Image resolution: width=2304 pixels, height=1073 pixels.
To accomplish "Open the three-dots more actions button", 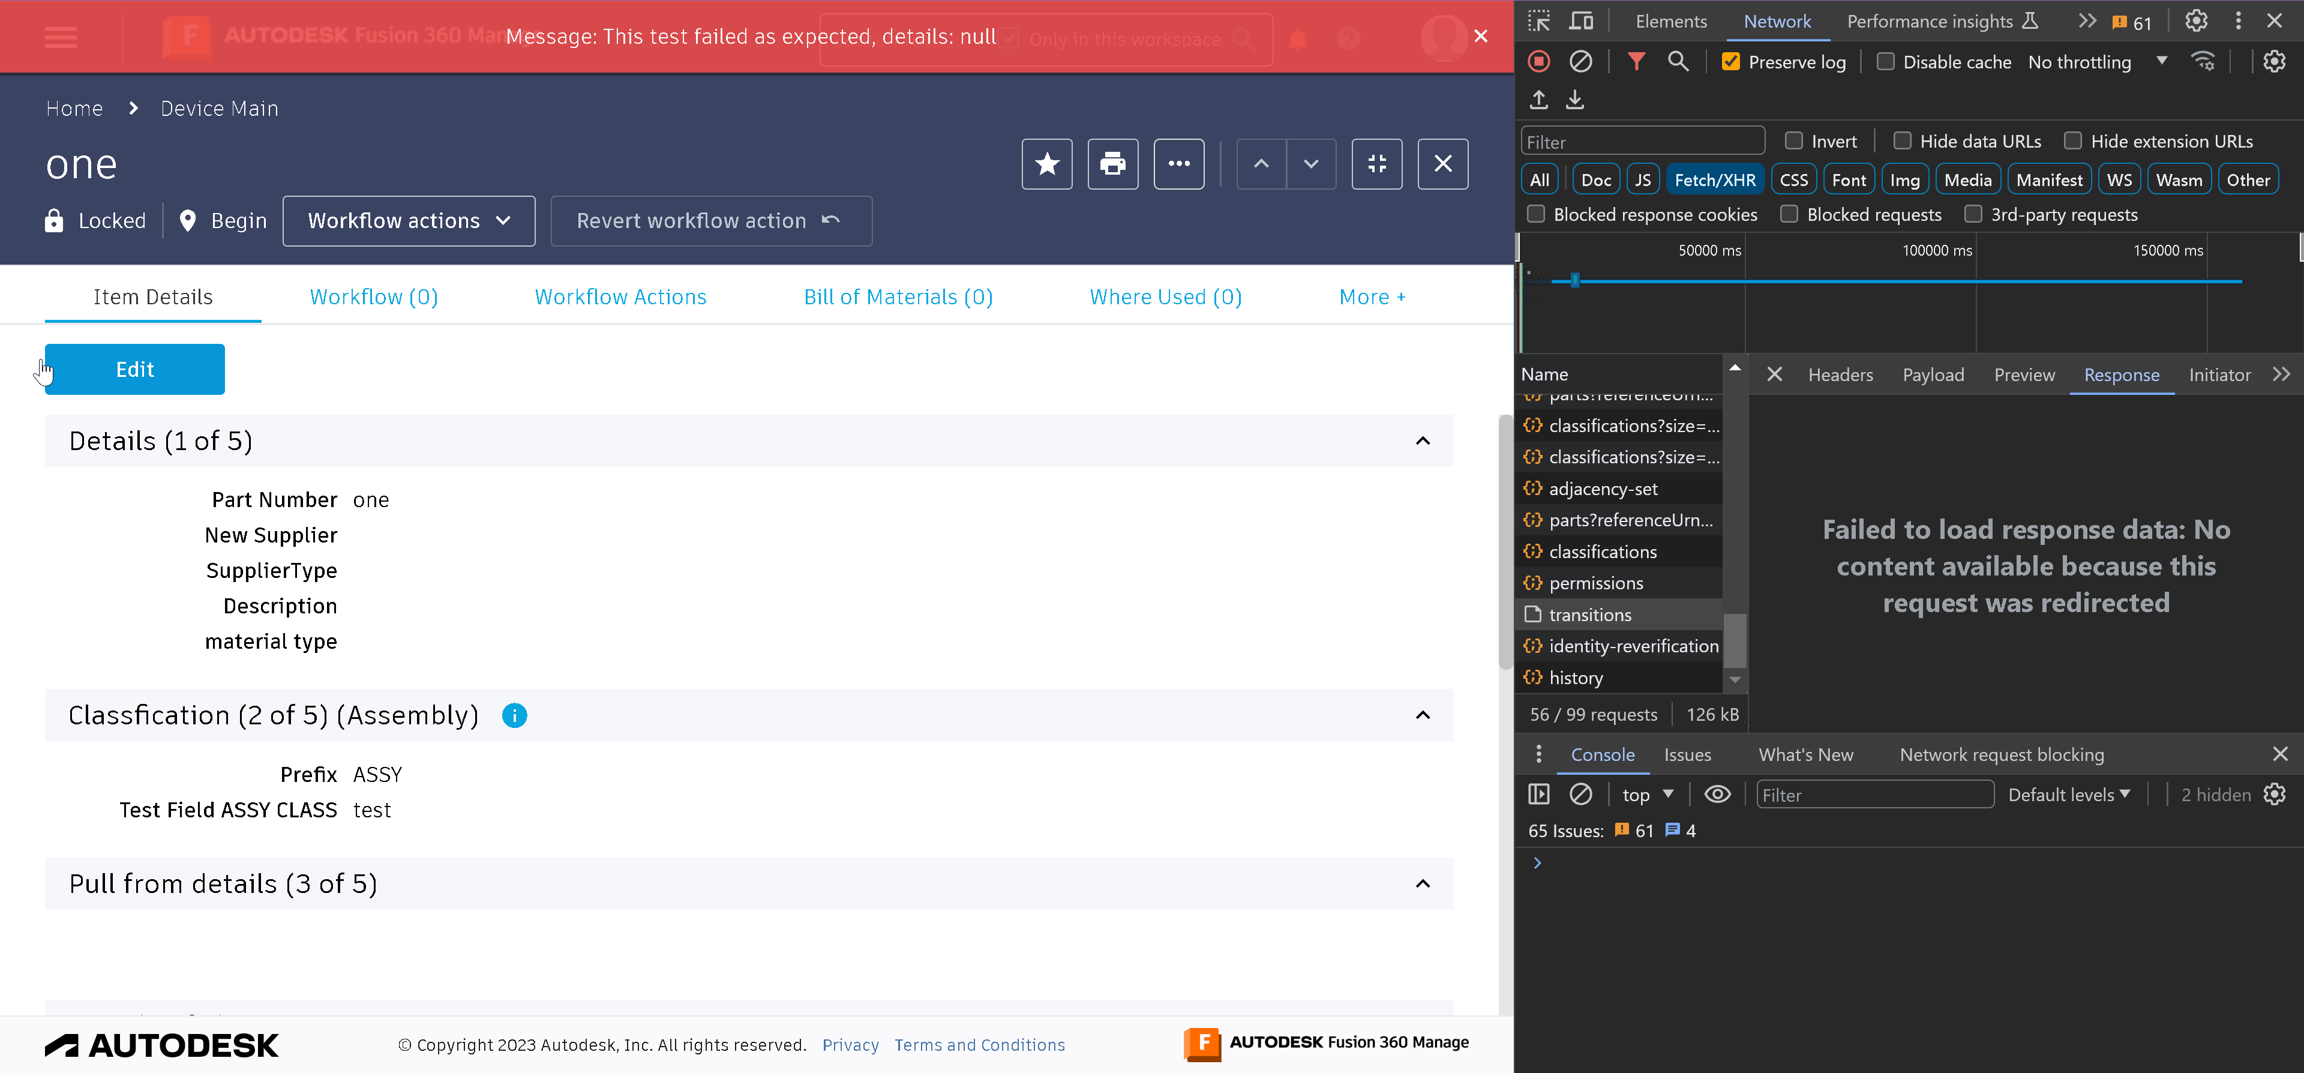I will coord(1179,164).
